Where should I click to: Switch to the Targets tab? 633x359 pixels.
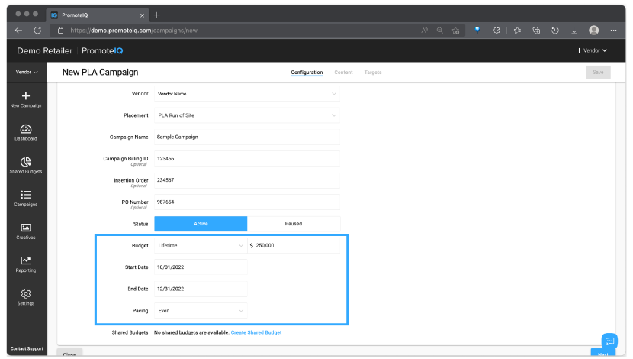pyautogui.click(x=373, y=73)
